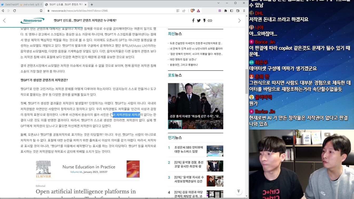Screen dimensions: 354x199
Task: Toggle the browser sidebar panel icon
Action: point(232,11)
